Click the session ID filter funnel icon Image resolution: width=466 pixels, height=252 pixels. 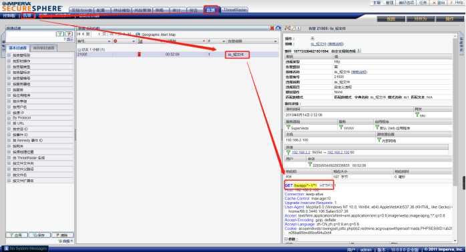[x=310, y=165]
